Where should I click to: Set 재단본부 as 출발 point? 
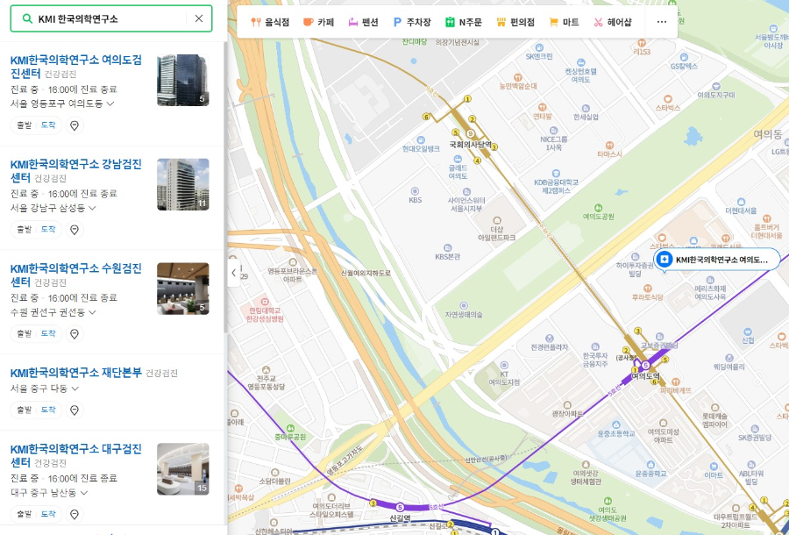point(25,410)
